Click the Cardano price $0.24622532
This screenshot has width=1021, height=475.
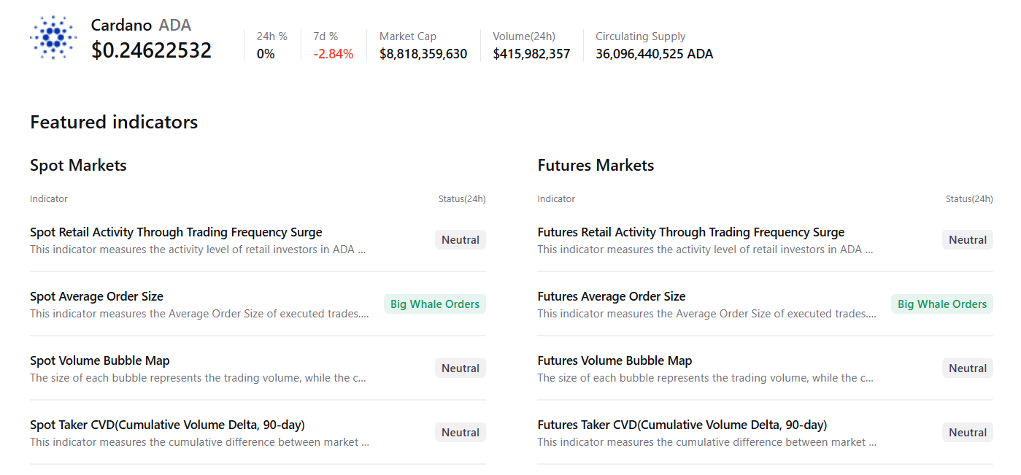(x=152, y=50)
